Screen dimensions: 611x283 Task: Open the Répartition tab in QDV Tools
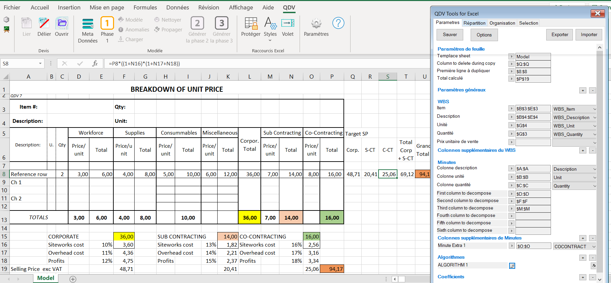(474, 23)
